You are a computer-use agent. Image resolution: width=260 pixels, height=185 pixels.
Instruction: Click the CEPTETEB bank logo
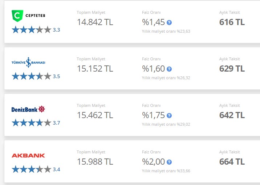pos(28,16)
